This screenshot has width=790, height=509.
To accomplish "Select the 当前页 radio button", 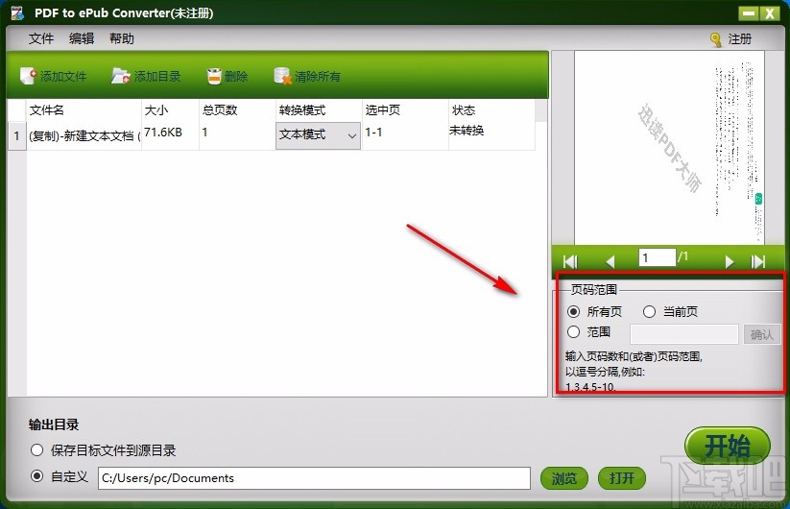I will pyautogui.click(x=649, y=311).
